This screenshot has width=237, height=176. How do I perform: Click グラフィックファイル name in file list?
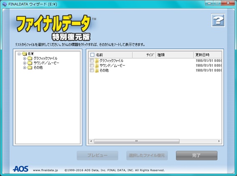pyautogui.click(x=112, y=60)
